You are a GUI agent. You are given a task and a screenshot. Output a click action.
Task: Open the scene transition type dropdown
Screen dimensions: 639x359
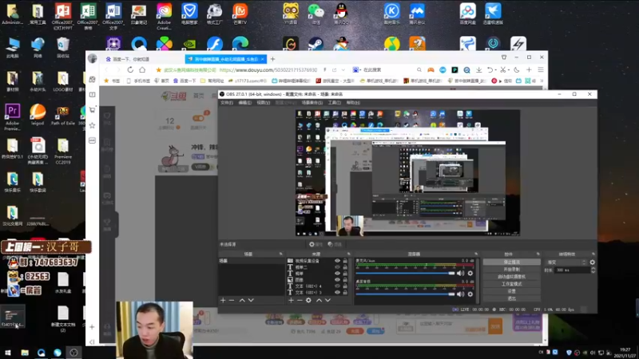pyautogui.click(x=566, y=262)
